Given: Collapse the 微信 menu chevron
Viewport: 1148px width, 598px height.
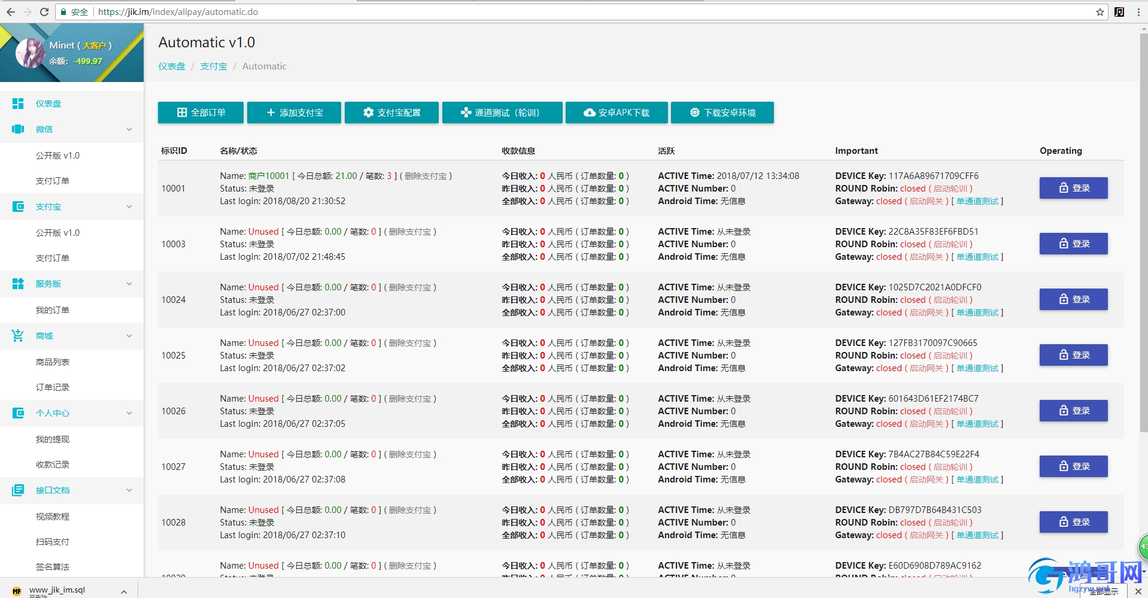Looking at the screenshot, I should click(129, 129).
